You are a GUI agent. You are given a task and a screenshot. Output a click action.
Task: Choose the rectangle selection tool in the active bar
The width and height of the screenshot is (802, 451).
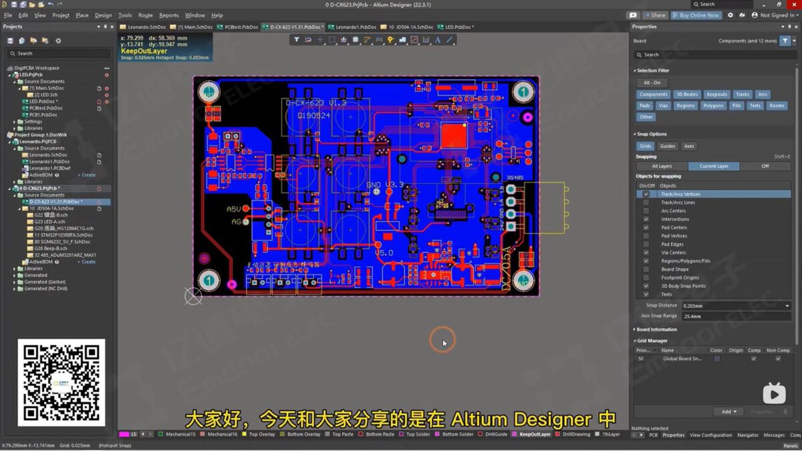pos(332,40)
